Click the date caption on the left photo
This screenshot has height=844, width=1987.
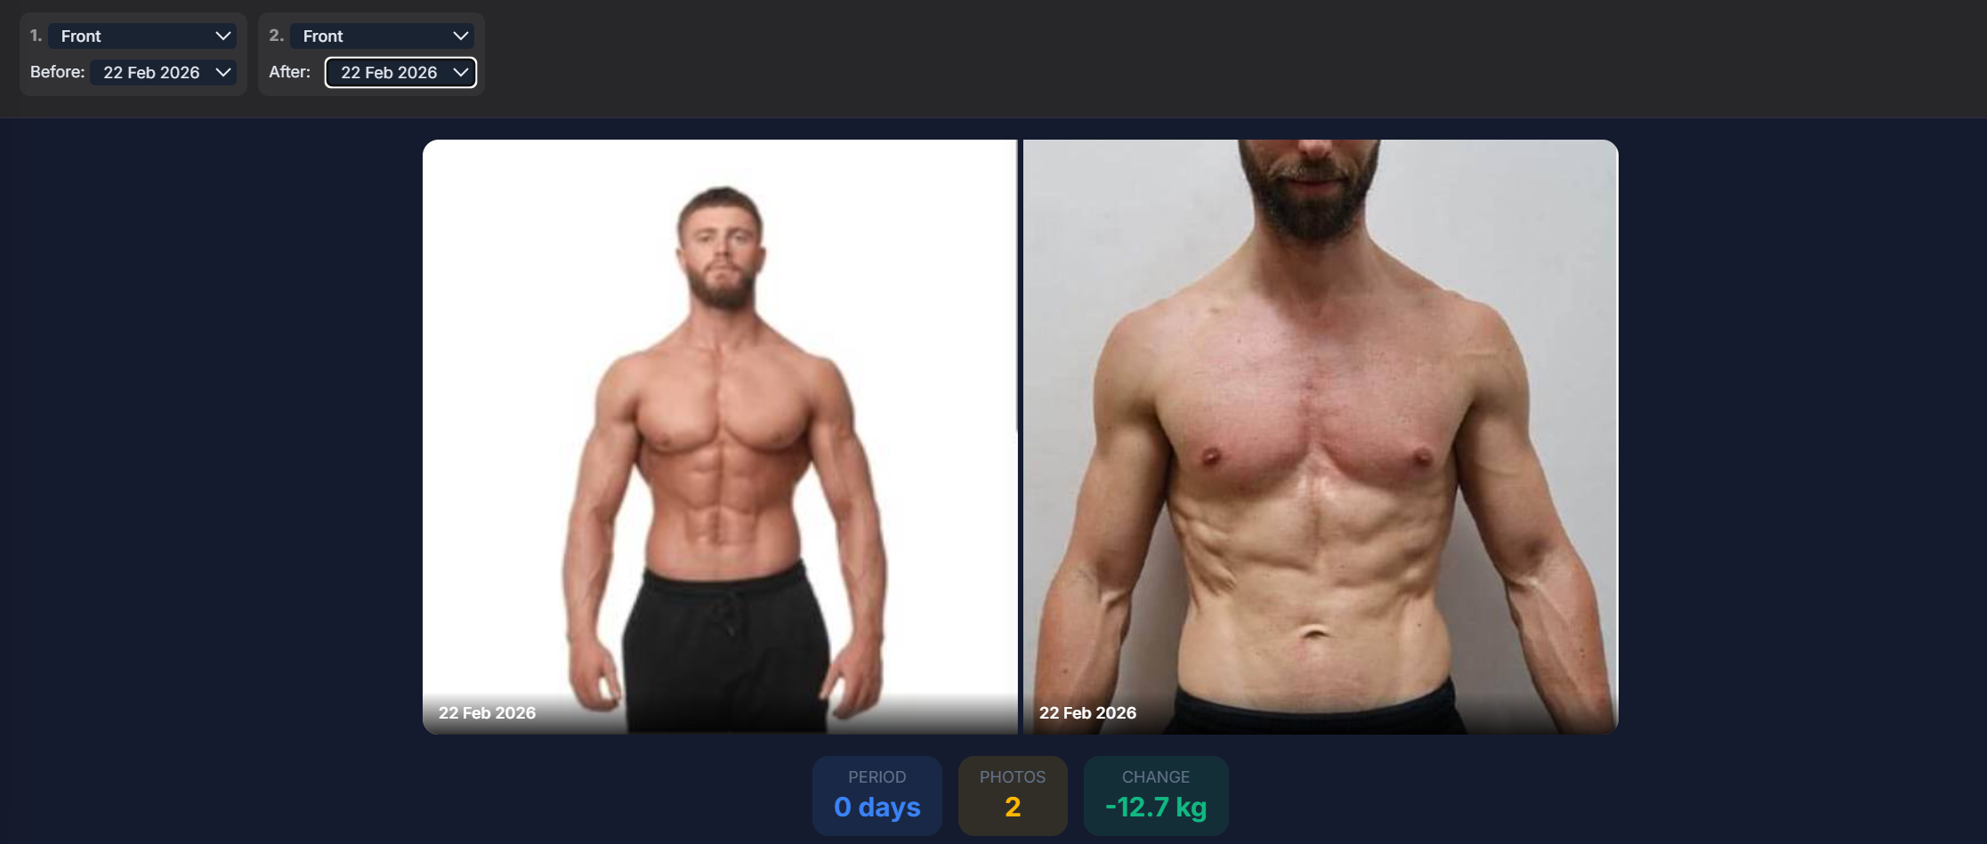click(487, 713)
